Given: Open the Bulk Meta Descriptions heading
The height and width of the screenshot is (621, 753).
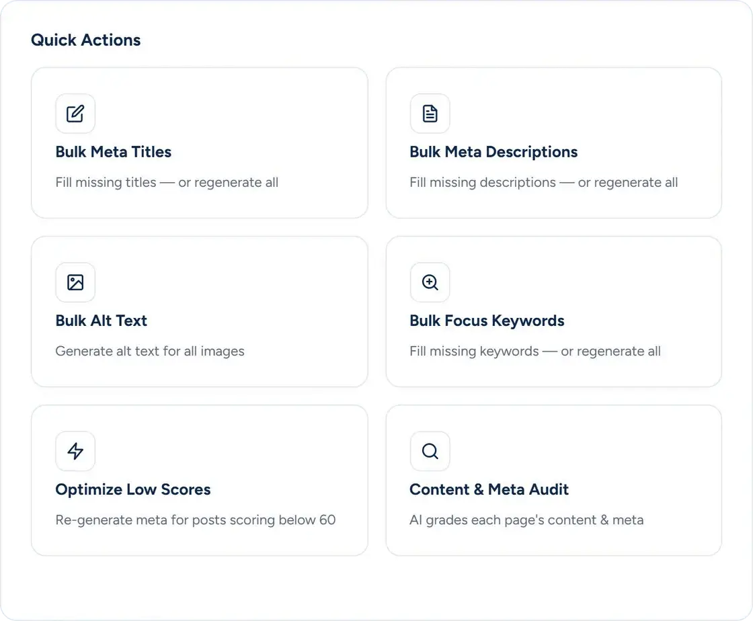Looking at the screenshot, I should click(493, 152).
